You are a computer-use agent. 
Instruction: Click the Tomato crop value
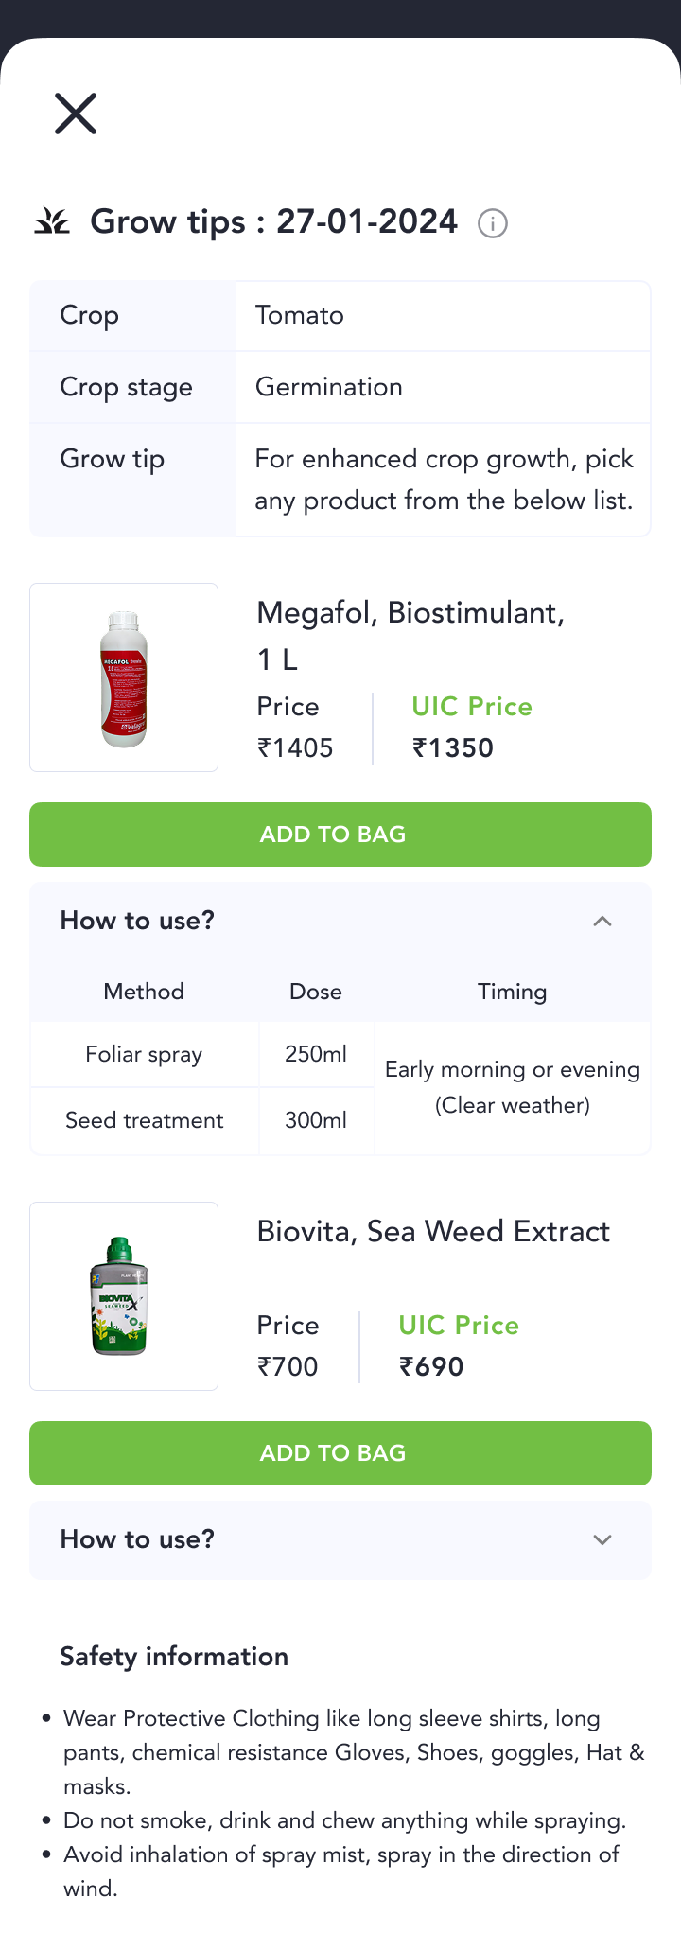click(300, 315)
